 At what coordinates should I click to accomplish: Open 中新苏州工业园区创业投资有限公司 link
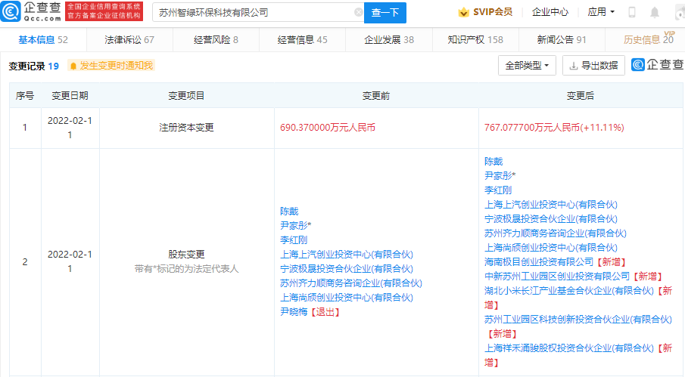557,277
